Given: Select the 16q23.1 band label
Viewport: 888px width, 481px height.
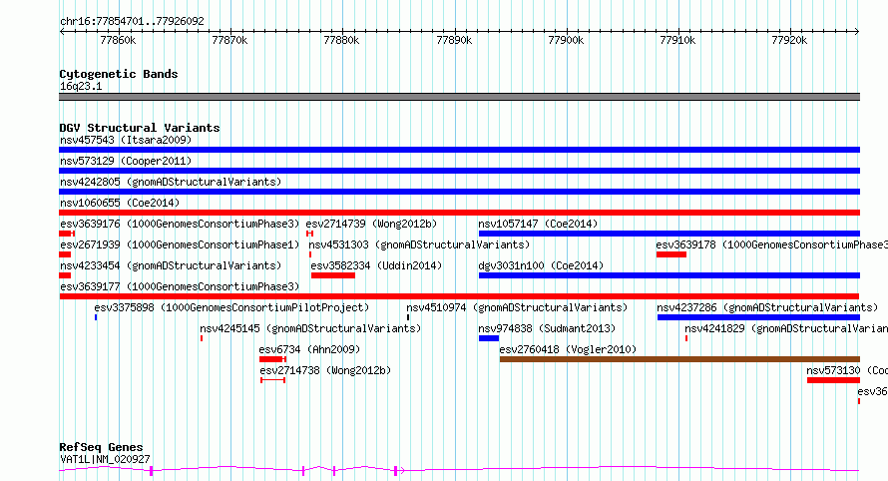Looking at the screenshot, I should 81,86.
